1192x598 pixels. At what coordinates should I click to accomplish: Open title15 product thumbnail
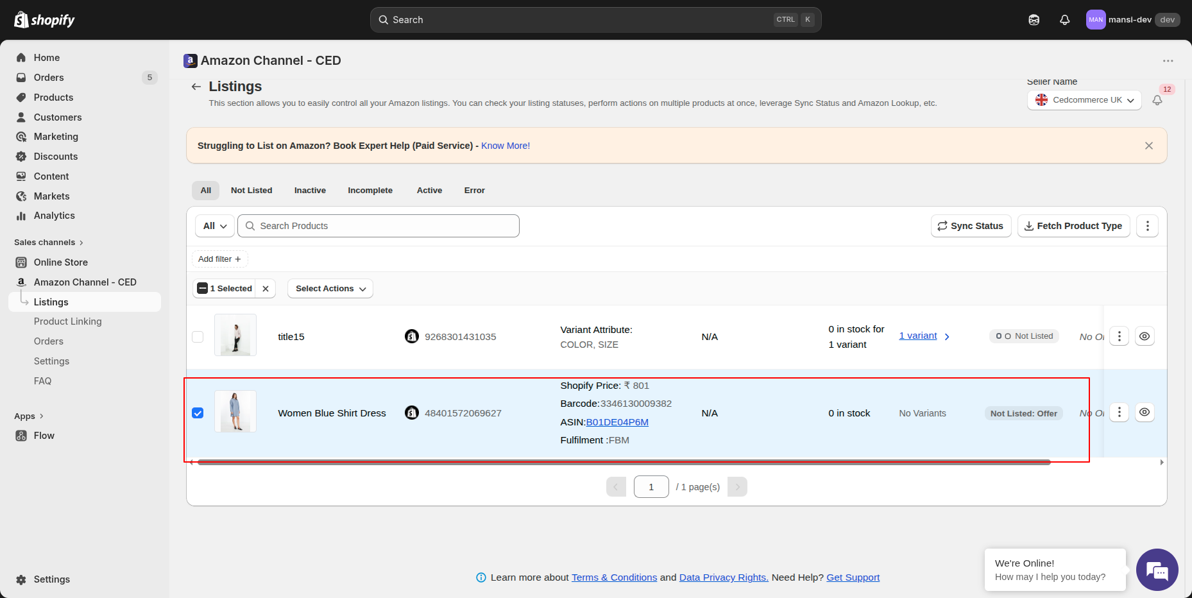pos(235,335)
